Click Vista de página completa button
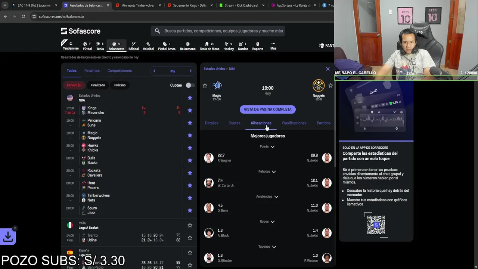478x269 pixels. pyautogui.click(x=268, y=109)
